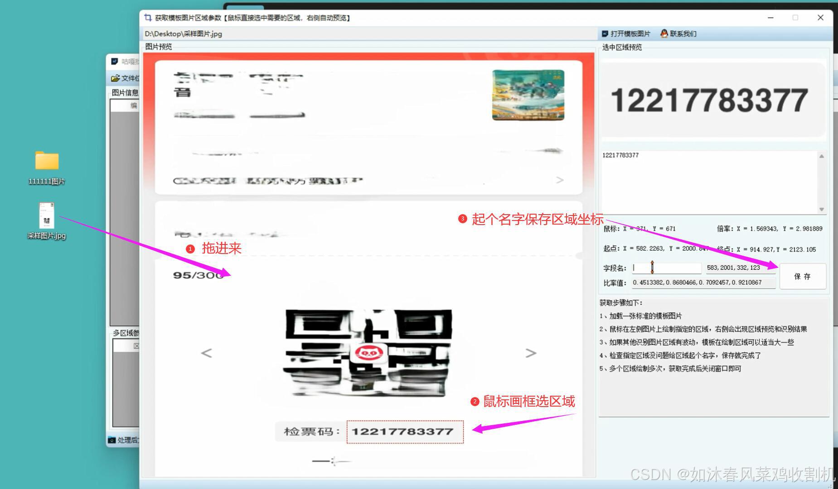This screenshot has width=838, height=489.
Task: Click the penguin icon beside 联系我们
Action: 664,34
